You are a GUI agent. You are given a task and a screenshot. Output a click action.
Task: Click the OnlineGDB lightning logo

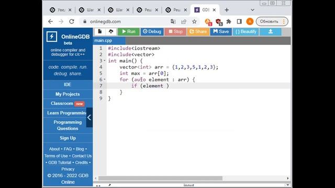click(x=52, y=37)
